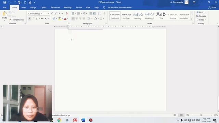Toggle align left paragraph

tap(73, 18)
